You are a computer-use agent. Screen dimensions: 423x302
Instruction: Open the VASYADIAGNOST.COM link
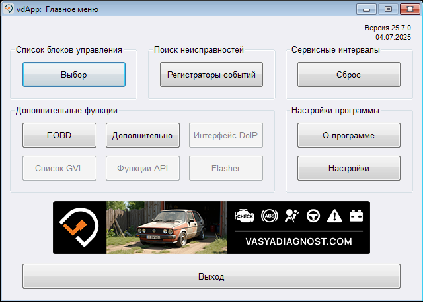coord(298,241)
